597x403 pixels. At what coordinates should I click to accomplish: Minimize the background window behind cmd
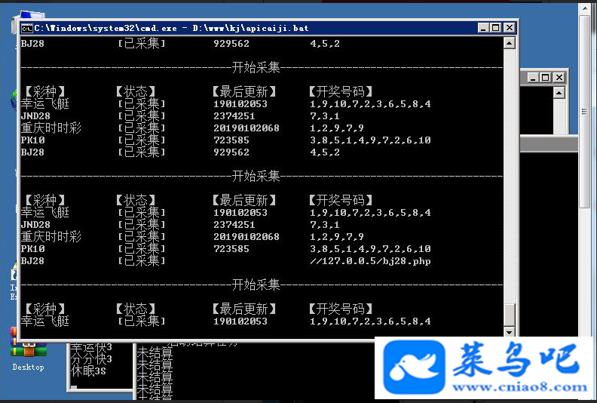click(x=533, y=78)
